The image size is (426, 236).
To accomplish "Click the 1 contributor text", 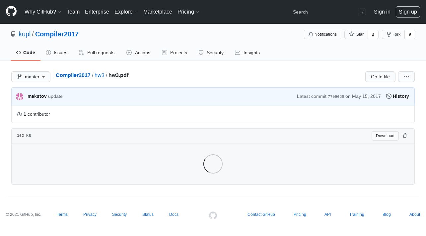I will (x=37, y=114).
